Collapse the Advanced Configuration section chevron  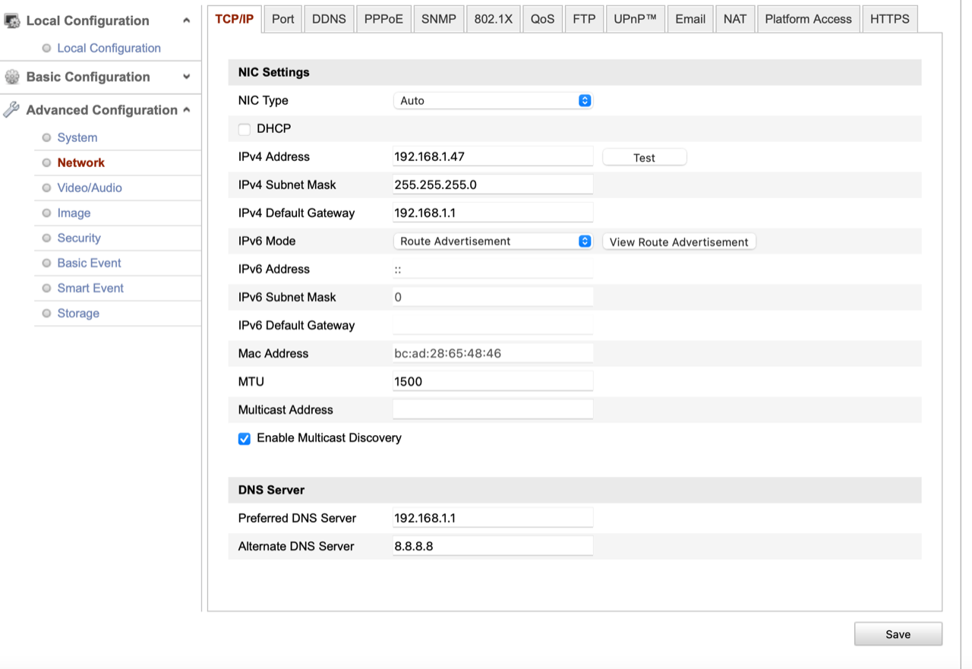[187, 110]
